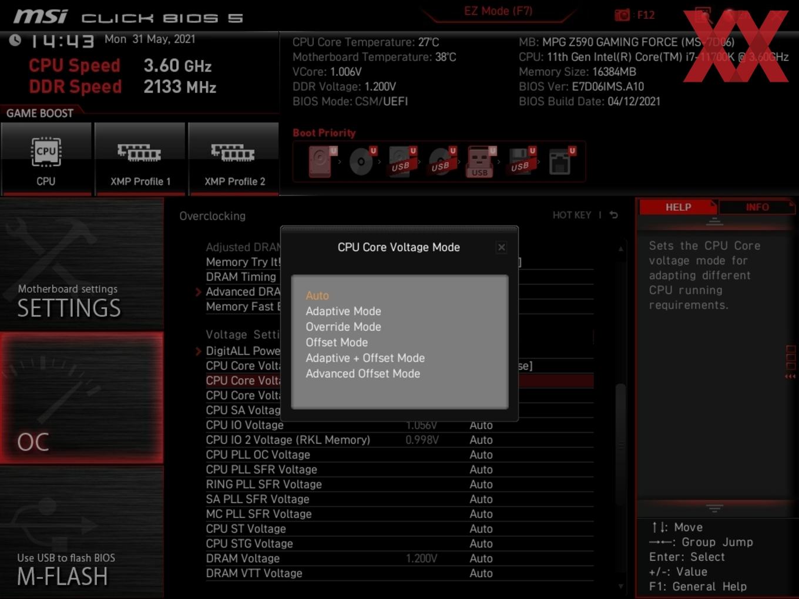
Task: Select Auto in voltage mode list
Action: 317,295
